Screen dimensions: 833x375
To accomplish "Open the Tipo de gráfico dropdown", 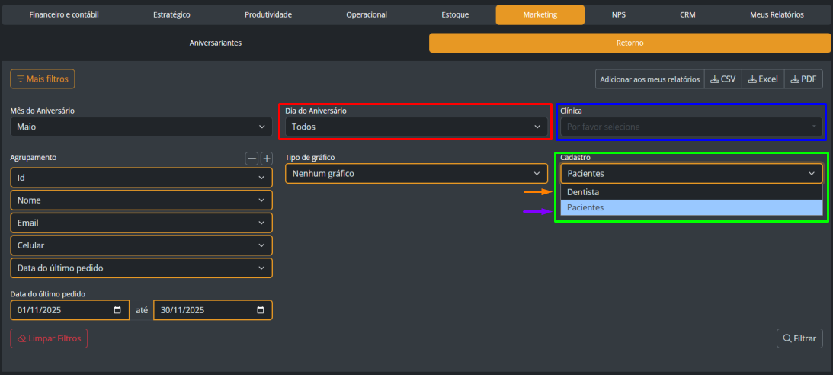I will 416,174.
